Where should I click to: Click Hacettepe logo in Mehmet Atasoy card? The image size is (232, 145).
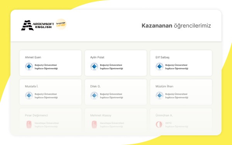pyautogui.click(x=94, y=125)
